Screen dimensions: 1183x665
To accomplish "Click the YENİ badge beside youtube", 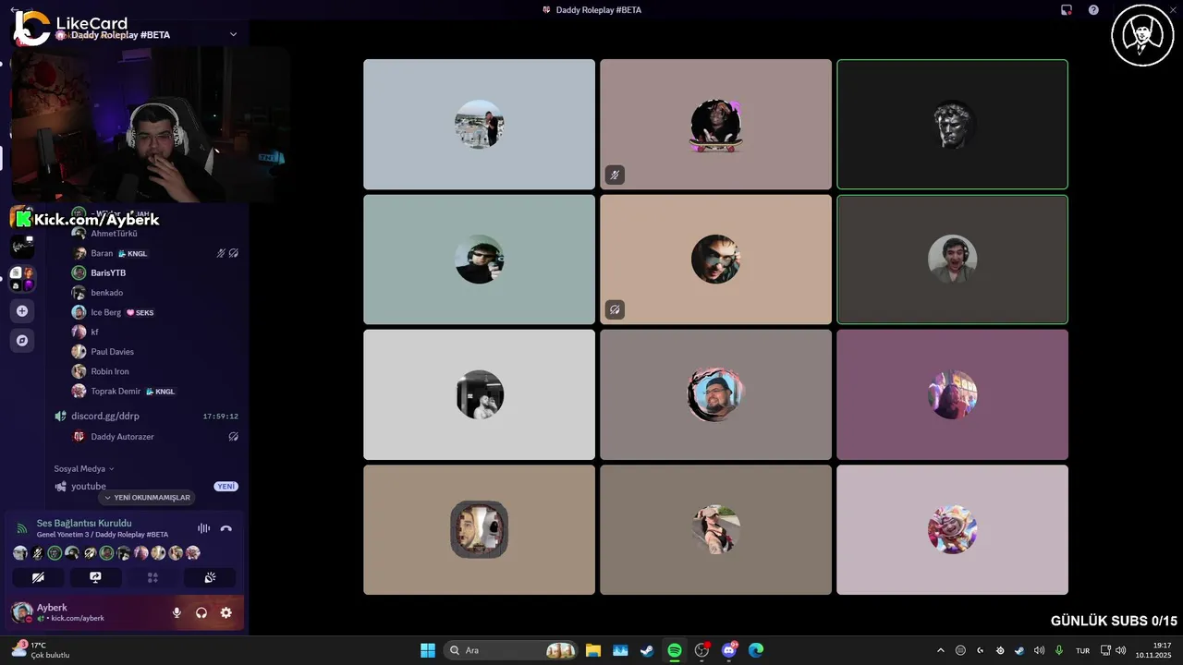I will 226,487.
